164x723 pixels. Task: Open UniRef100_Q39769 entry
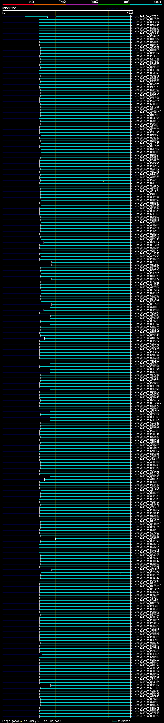pyautogui.click(x=147, y=47)
